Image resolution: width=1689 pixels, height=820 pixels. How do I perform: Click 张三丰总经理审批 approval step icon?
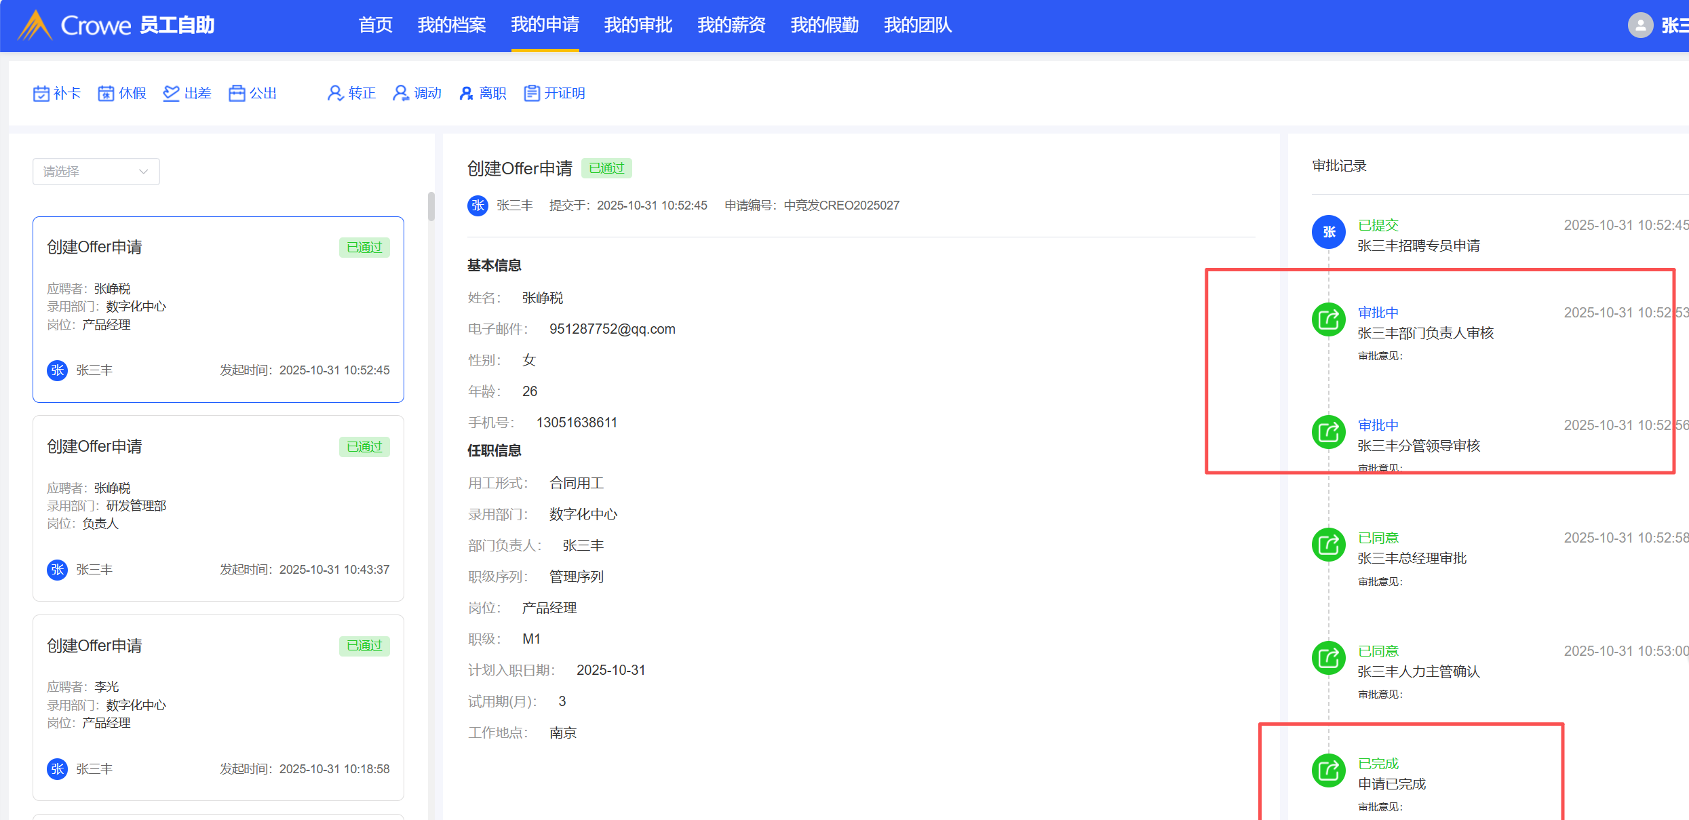point(1328,545)
